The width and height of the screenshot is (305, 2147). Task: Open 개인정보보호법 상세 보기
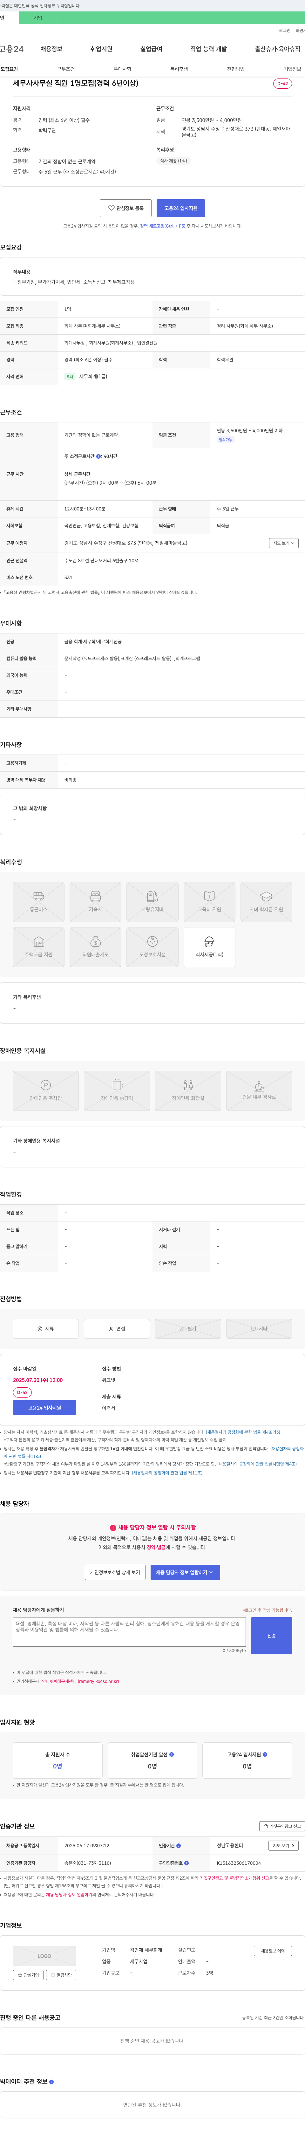pyautogui.click(x=115, y=1572)
